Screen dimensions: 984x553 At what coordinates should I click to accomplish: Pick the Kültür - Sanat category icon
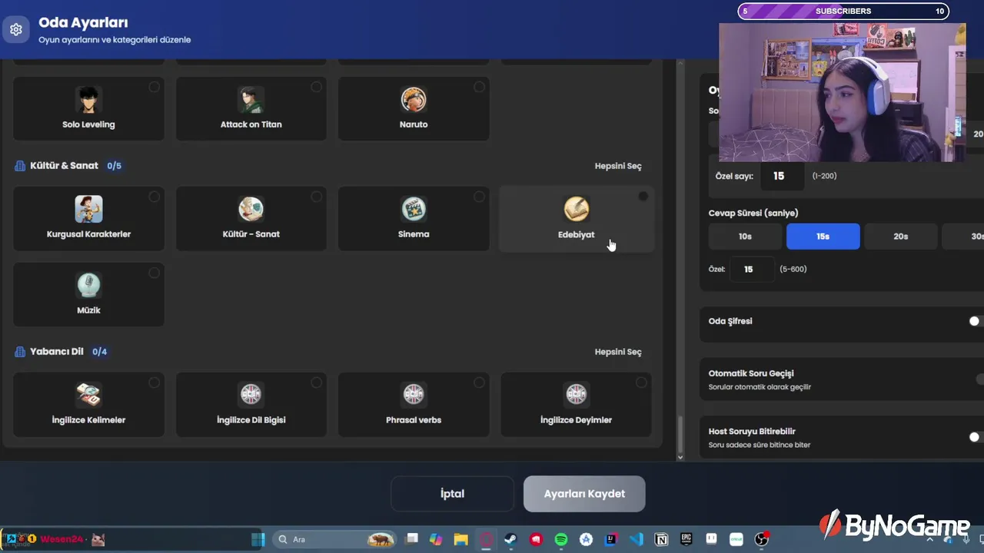pos(251,209)
